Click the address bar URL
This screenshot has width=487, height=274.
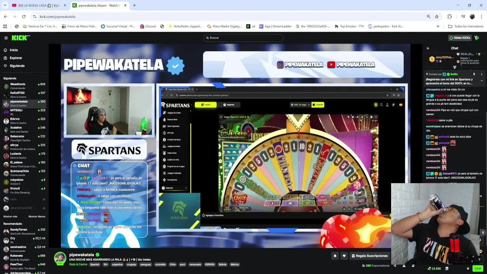(57, 16)
